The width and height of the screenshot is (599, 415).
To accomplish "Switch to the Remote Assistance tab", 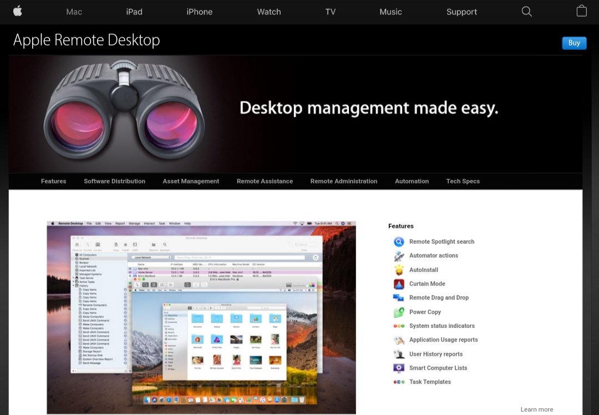I will (265, 181).
